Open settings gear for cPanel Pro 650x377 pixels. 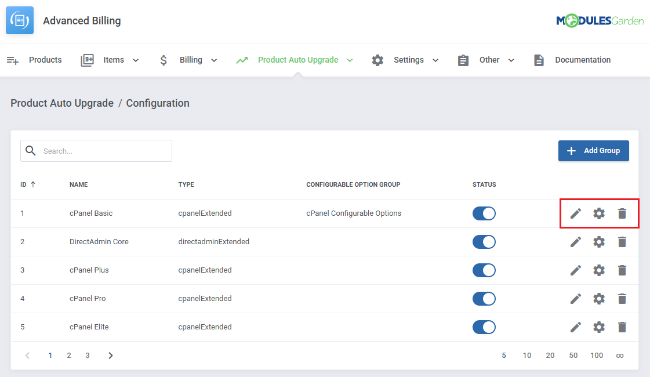click(598, 299)
